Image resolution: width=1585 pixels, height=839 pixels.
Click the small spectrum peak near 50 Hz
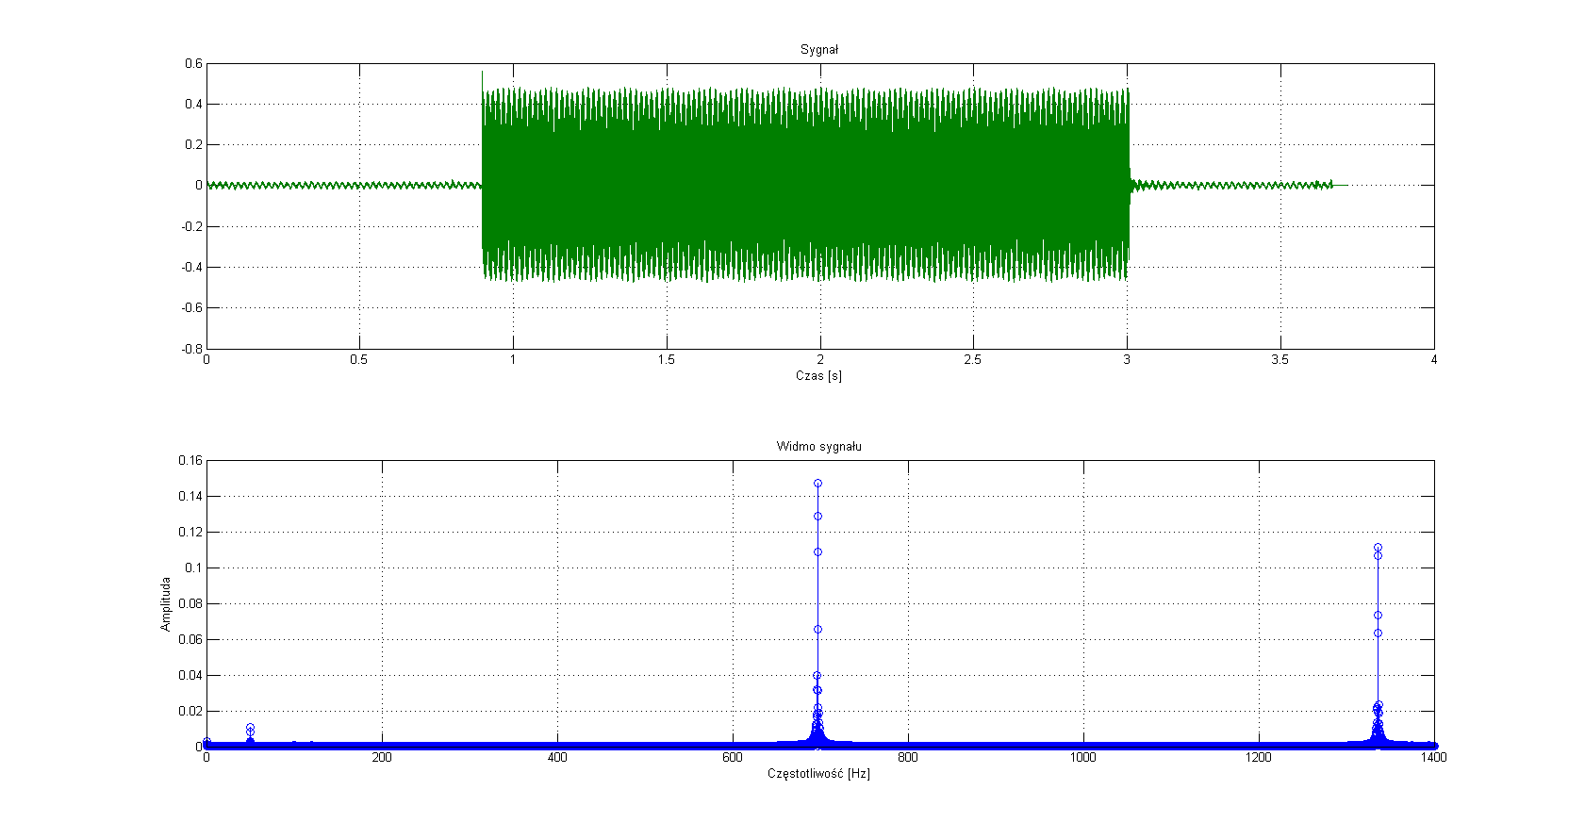(x=250, y=728)
